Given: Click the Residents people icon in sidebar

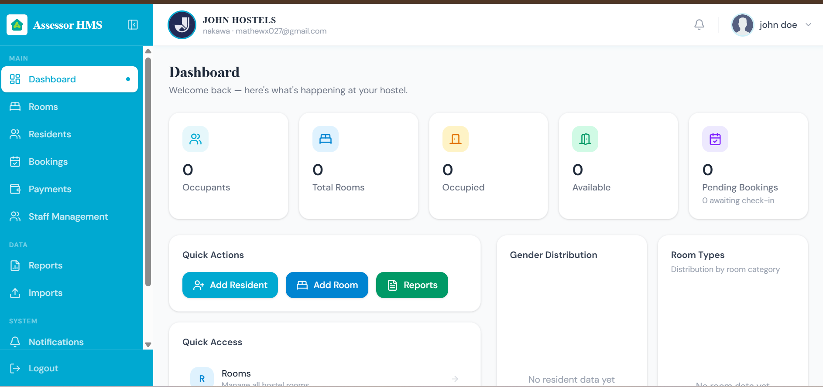Looking at the screenshot, I should [15, 134].
